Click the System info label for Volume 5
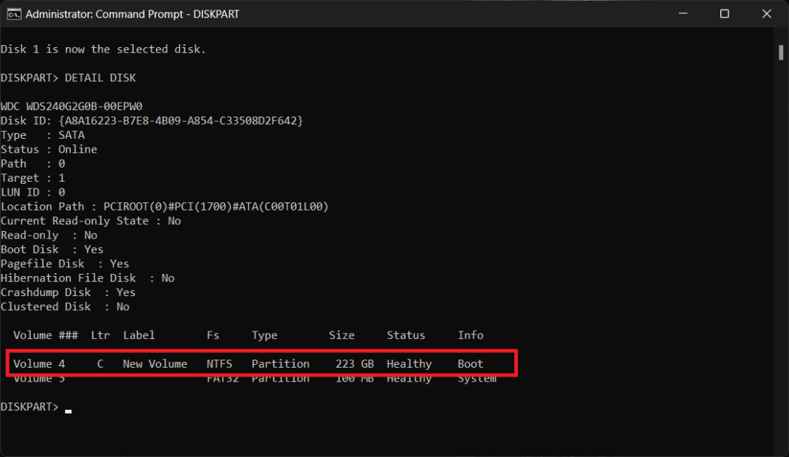The image size is (789, 457). (476, 377)
